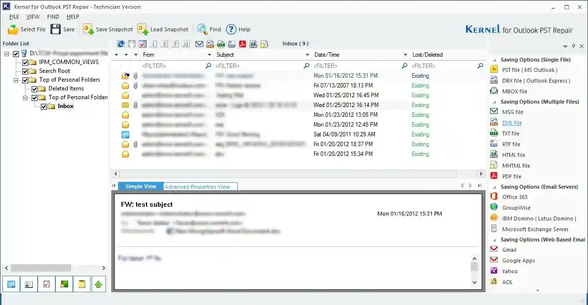Click the red checkmark calendar icon above list
Viewport: 588px width, 305px height.
click(143, 44)
